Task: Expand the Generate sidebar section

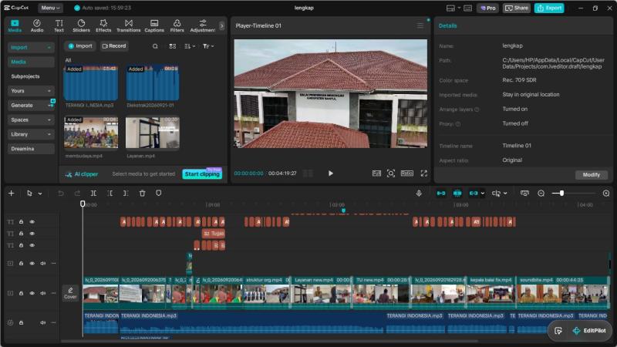Action: pos(31,106)
